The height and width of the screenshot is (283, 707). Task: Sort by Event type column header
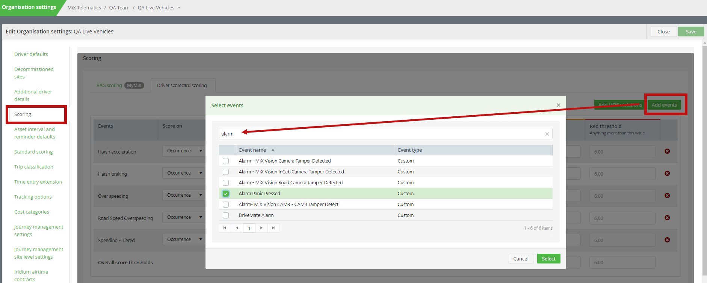[410, 150]
